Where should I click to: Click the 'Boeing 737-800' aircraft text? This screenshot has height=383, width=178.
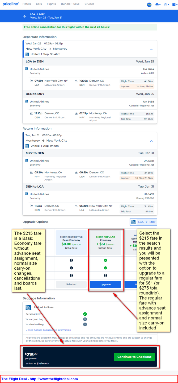click(x=145, y=198)
